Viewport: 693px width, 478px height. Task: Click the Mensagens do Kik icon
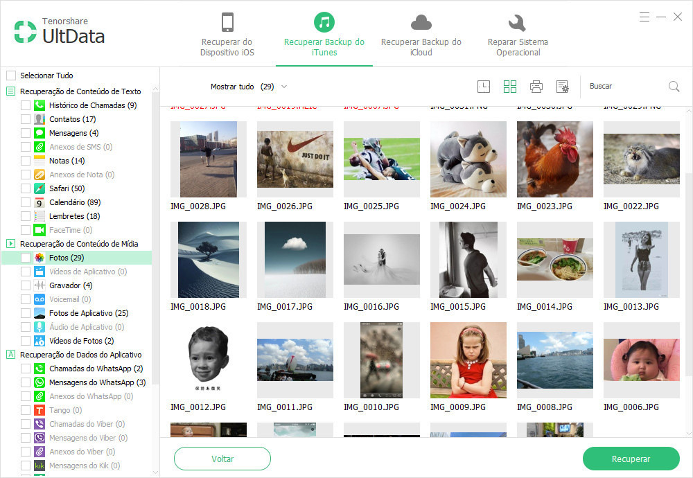(x=40, y=466)
